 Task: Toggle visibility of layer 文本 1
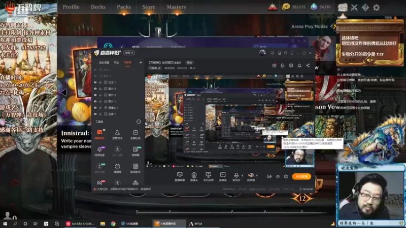pos(95,83)
